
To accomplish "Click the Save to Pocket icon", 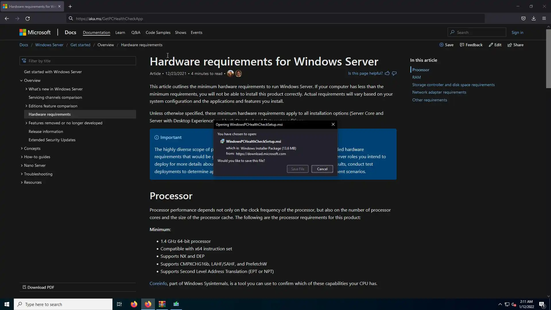I will [x=523, y=19].
